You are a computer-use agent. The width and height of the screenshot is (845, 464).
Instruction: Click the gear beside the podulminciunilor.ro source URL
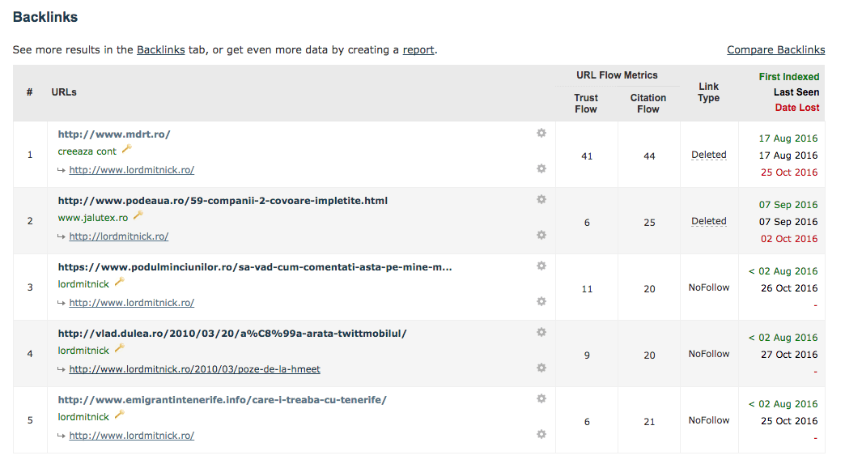click(541, 266)
